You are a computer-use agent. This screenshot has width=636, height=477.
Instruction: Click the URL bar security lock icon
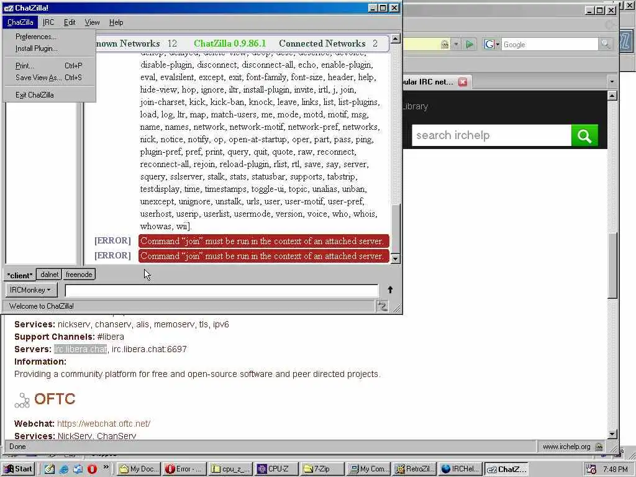pyautogui.click(x=445, y=44)
